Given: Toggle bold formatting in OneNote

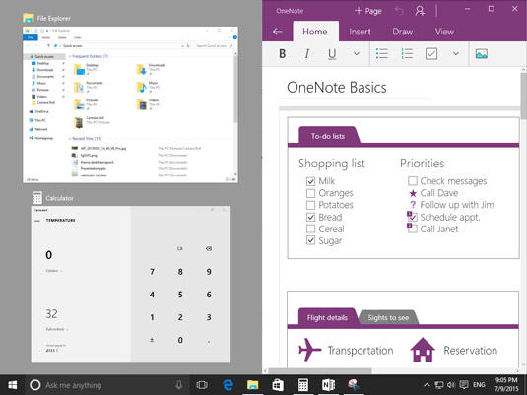Looking at the screenshot, I should (283, 54).
